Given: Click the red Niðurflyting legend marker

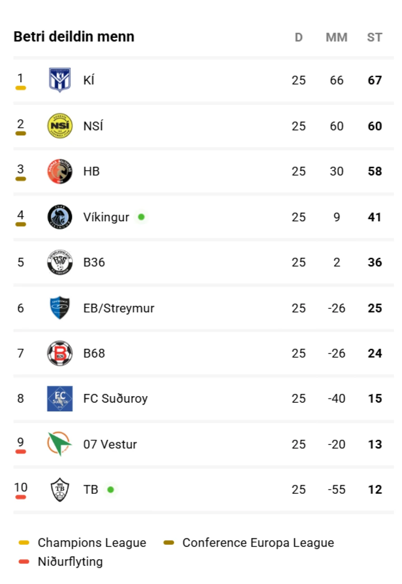Looking at the screenshot, I should (x=24, y=562).
